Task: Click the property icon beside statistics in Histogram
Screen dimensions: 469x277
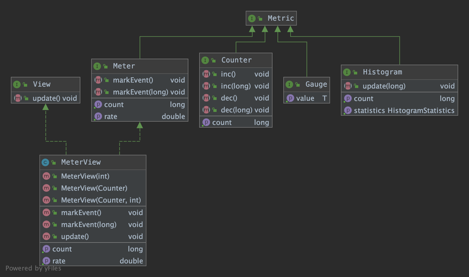Action: (348, 111)
